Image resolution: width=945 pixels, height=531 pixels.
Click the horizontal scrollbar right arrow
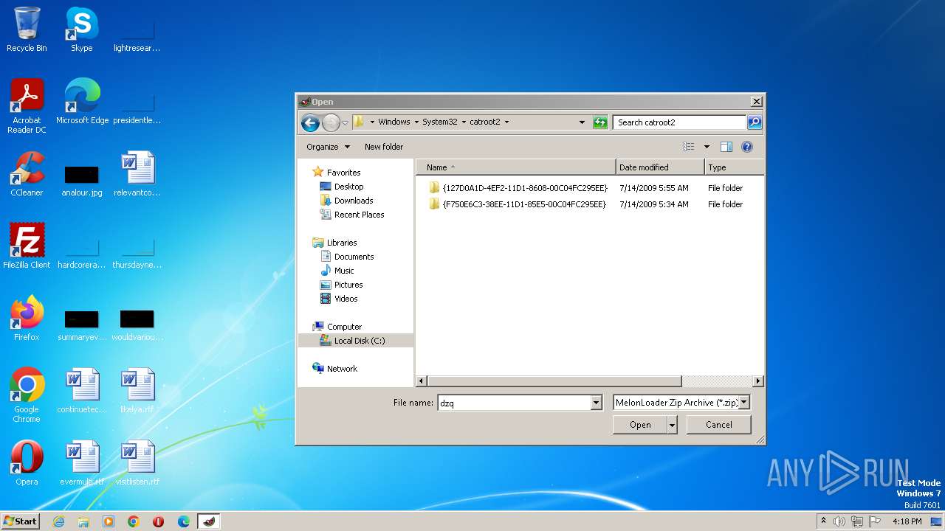tap(757, 381)
